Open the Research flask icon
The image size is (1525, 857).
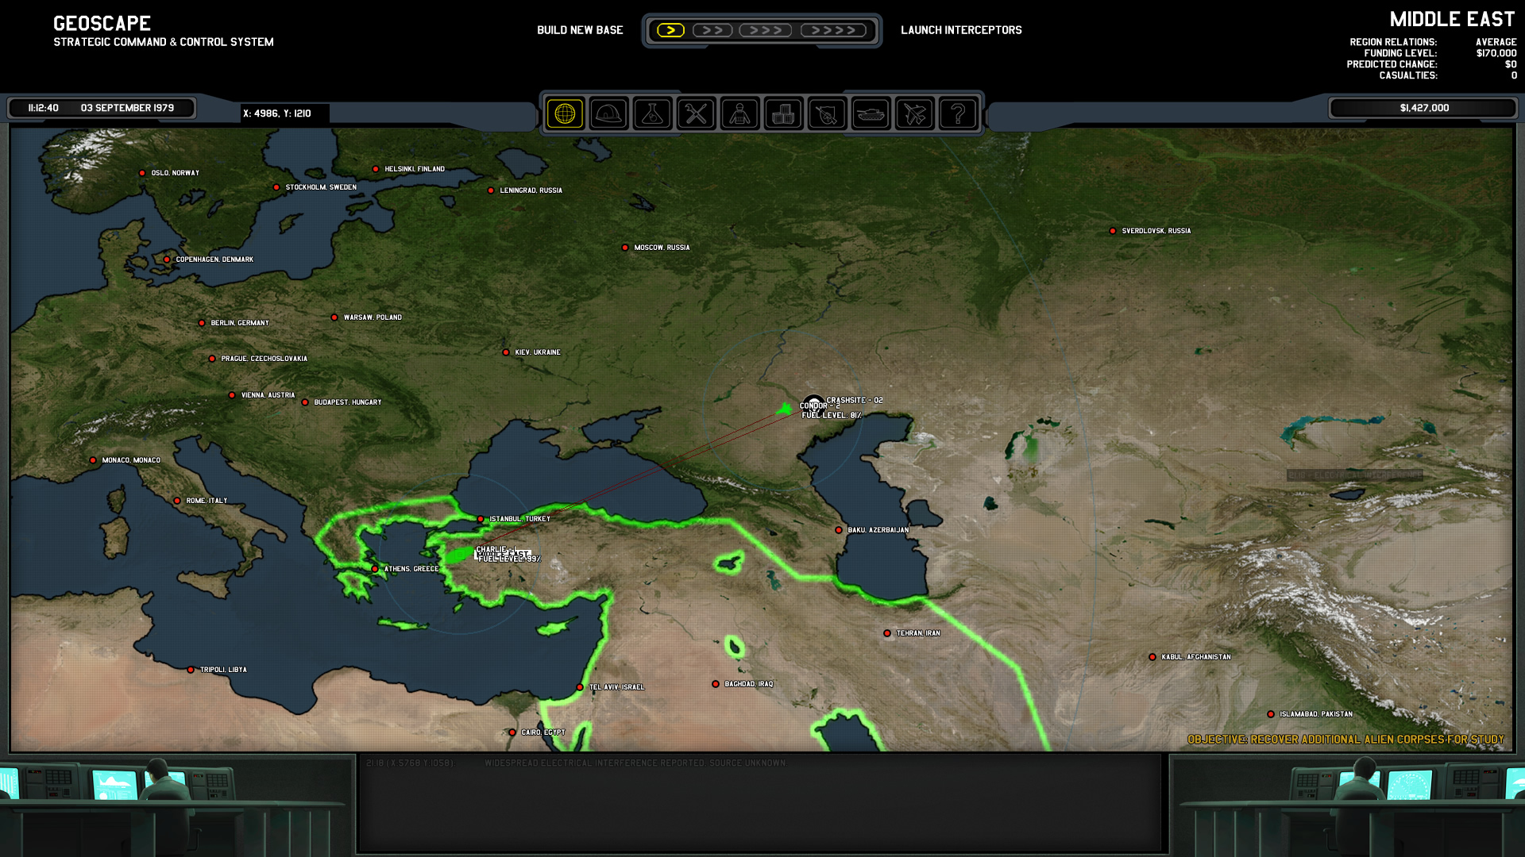[x=652, y=113]
